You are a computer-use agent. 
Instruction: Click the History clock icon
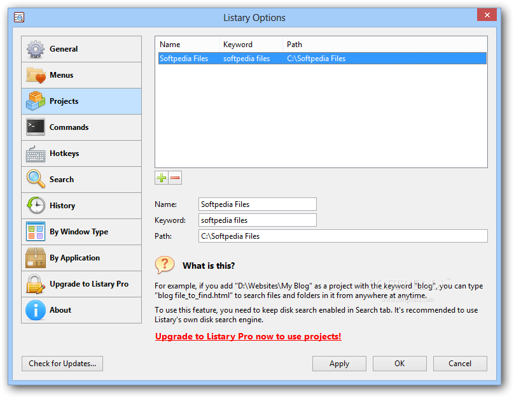(36, 206)
